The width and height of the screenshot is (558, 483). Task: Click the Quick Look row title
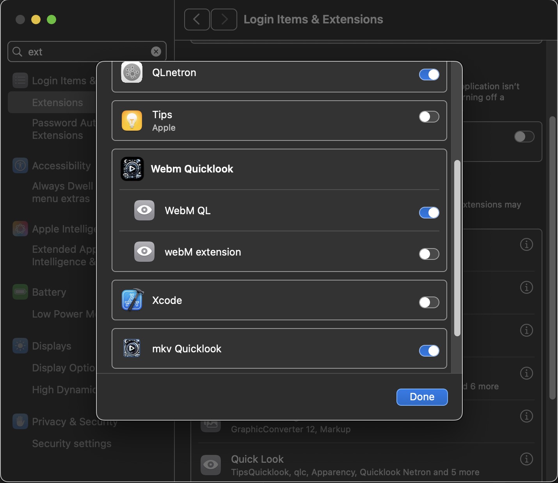coord(257,459)
